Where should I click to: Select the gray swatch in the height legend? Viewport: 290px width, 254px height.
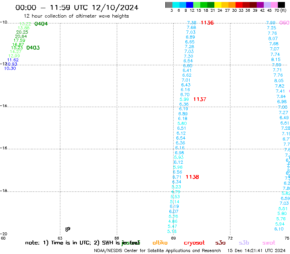[169, 5]
